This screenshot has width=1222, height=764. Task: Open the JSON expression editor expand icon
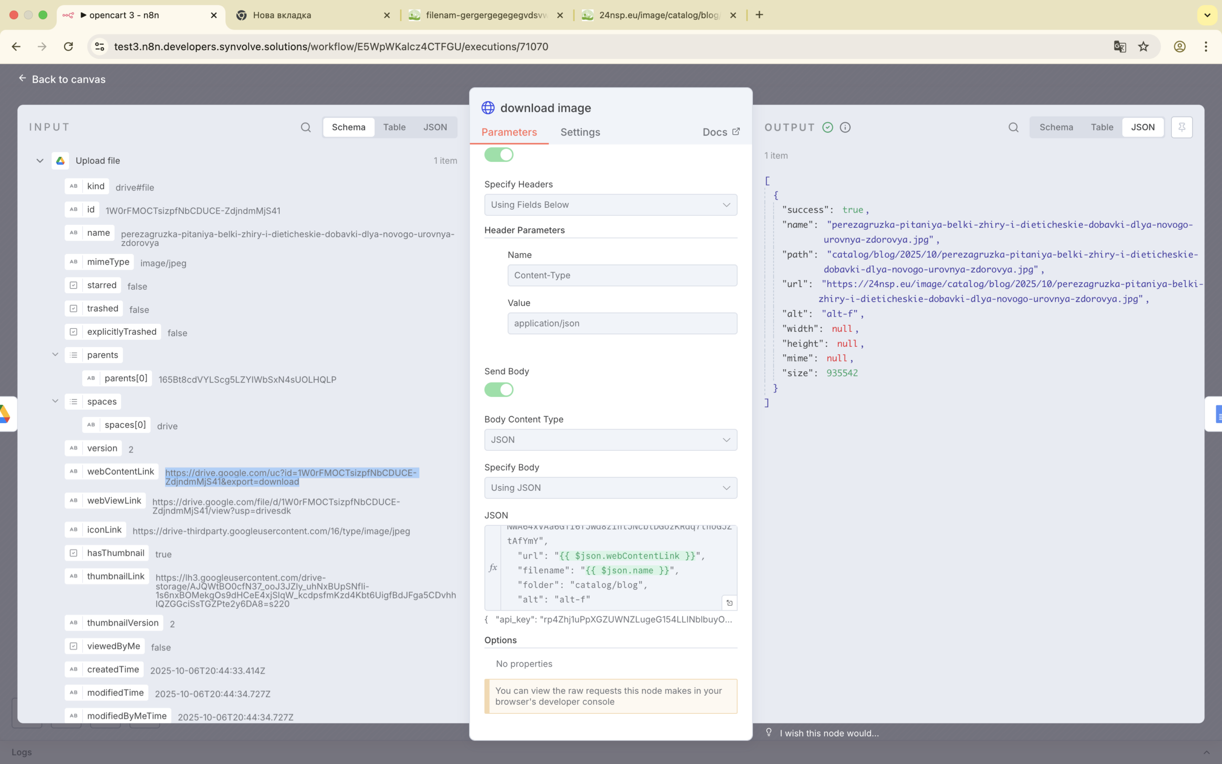729,603
